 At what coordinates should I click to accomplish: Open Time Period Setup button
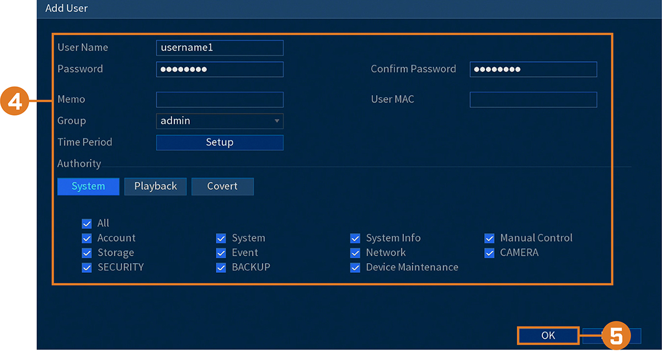220,143
